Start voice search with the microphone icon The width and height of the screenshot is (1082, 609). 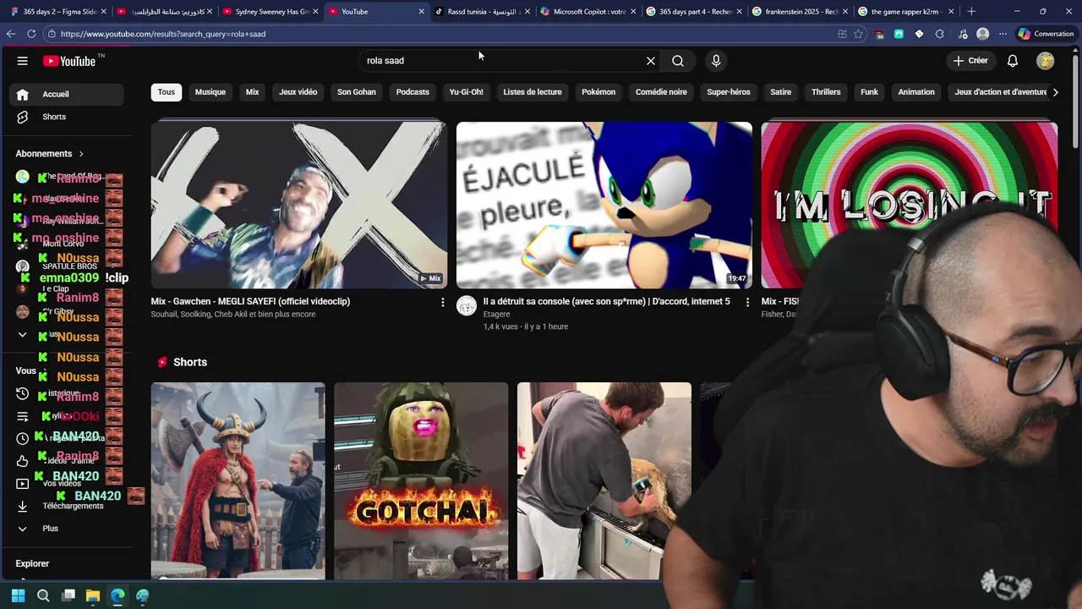tap(716, 61)
